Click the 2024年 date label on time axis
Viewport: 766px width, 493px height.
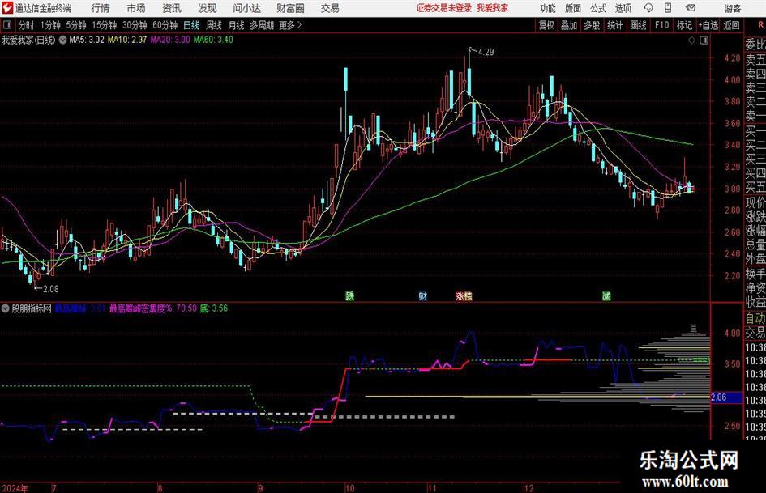15,488
